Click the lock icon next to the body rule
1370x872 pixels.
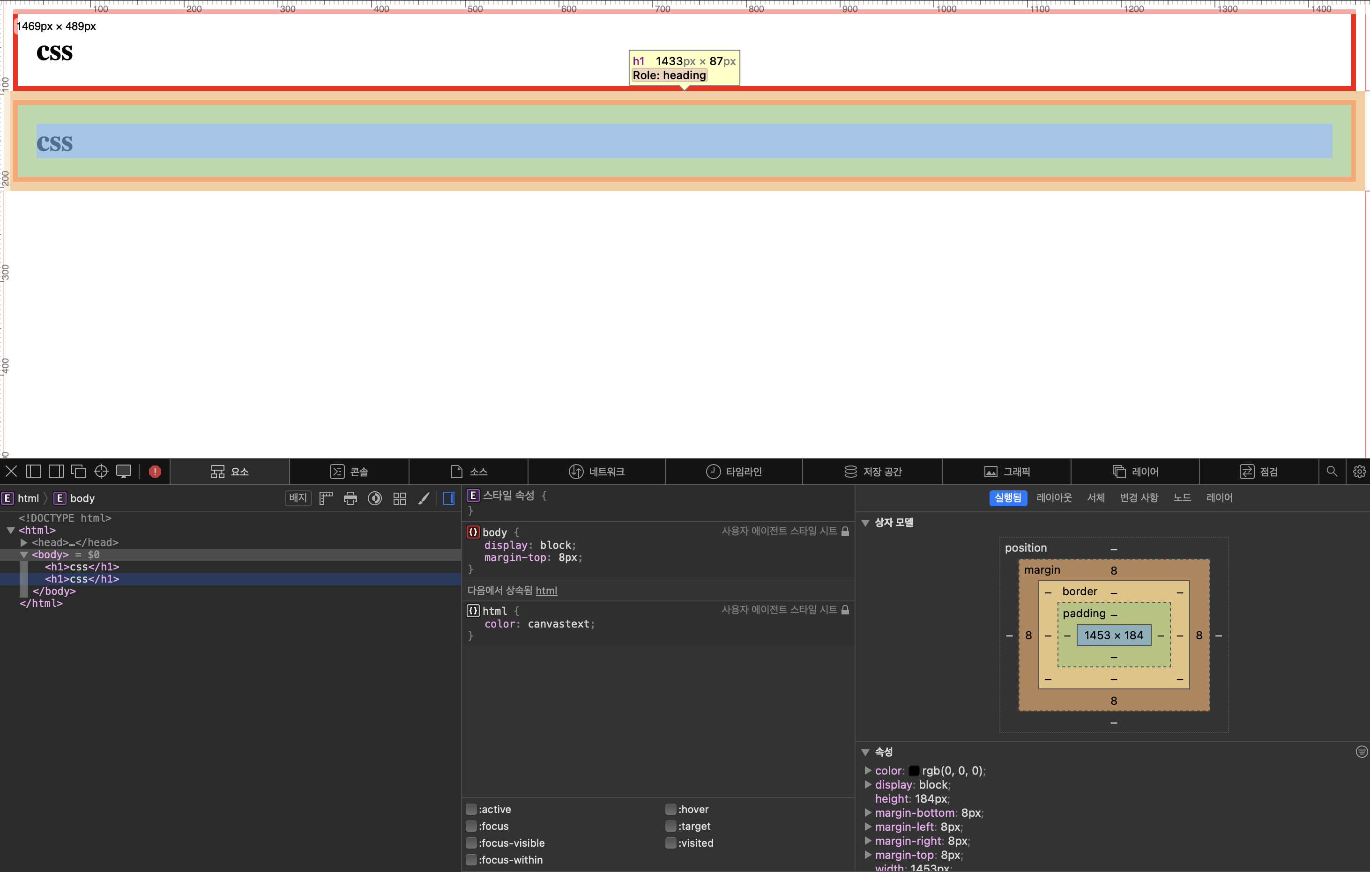coord(845,531)
